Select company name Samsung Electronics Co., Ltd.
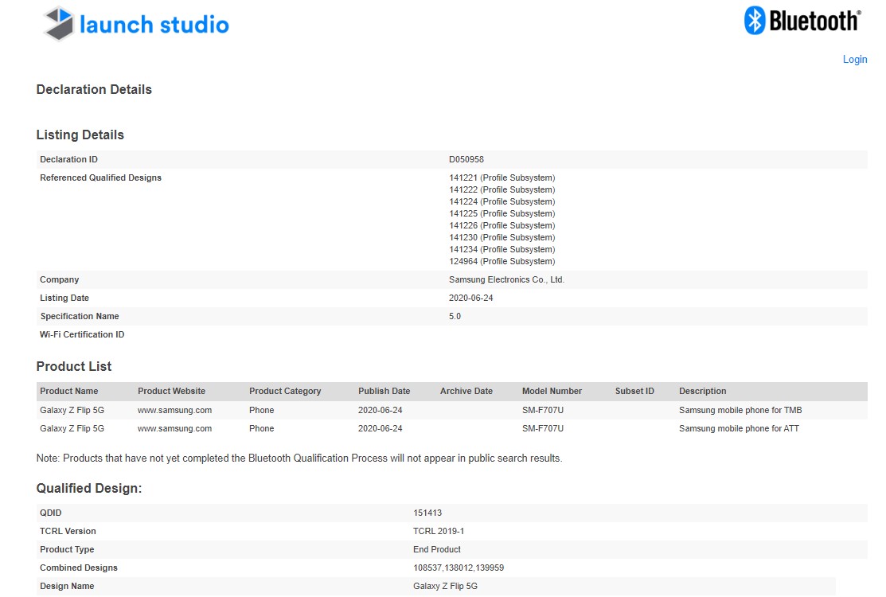The width and height of the screenshot is (886, 597). pyautogui.click(x=506, y=279)
